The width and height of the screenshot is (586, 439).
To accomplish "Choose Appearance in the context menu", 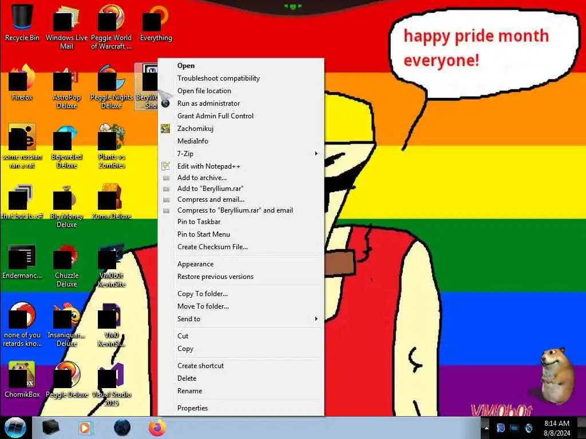I will click(x=241, y=264).
